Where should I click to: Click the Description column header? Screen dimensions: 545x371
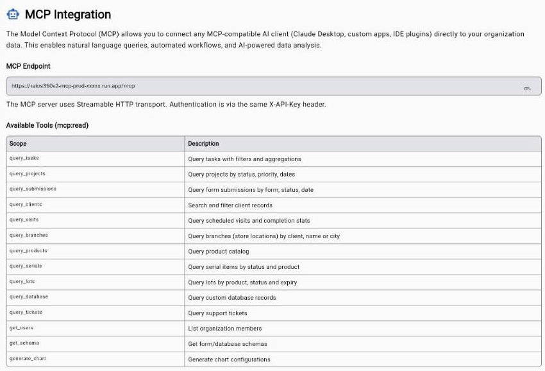(x=363, y=144)
